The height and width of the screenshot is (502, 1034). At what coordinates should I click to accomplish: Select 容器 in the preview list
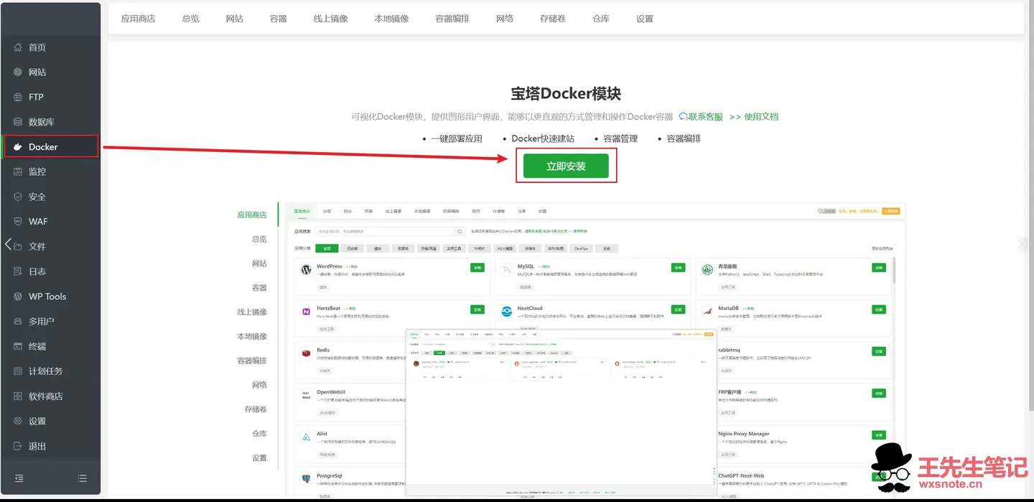point(259,288)
